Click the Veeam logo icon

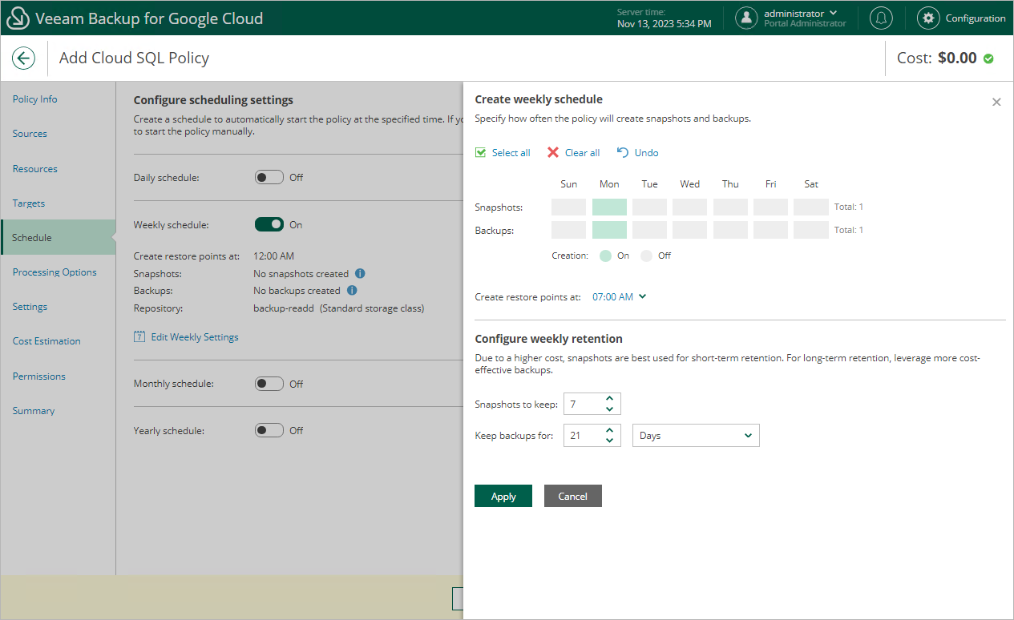(18, 18)
